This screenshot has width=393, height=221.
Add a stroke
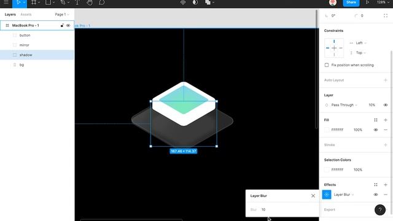(386, 145)
